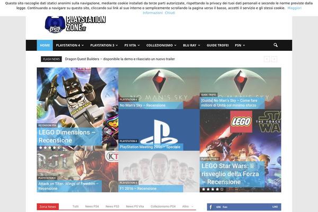
Task: Open the search magnifier icon
Action: pyautogui.click(x=276, y=45)
